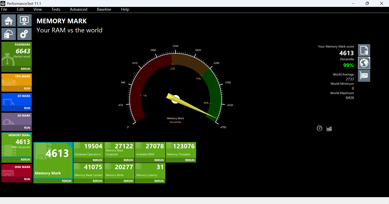Rerun the Memory Threaded test
The image size is (389, 204).
tap(190, 160)
